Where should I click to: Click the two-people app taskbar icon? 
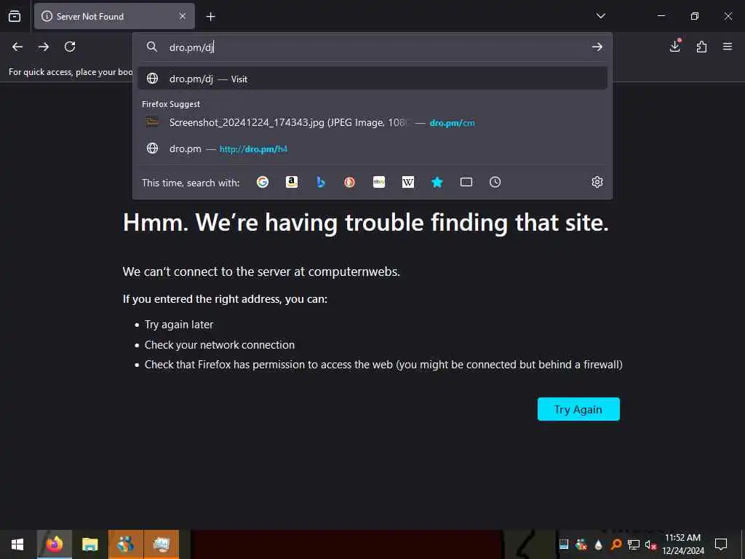pyautogui.click(x=125, y=544)
